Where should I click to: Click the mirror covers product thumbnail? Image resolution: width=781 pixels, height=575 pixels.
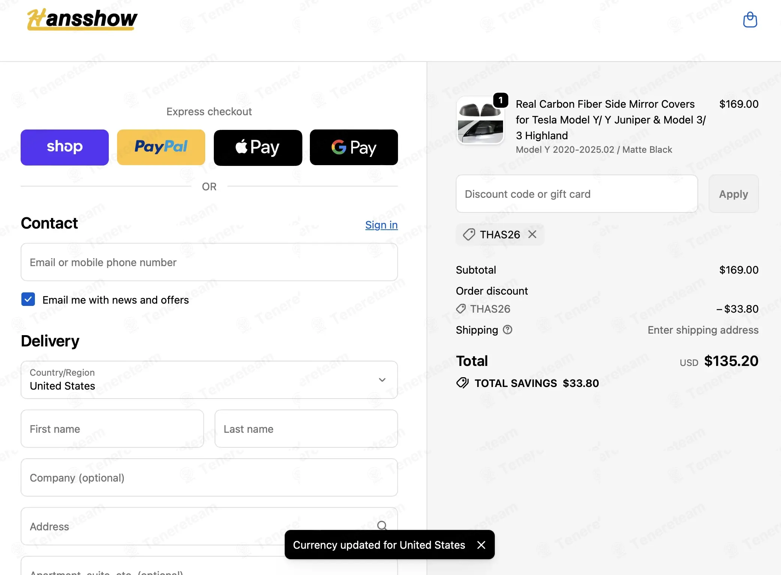pos(481,120)
